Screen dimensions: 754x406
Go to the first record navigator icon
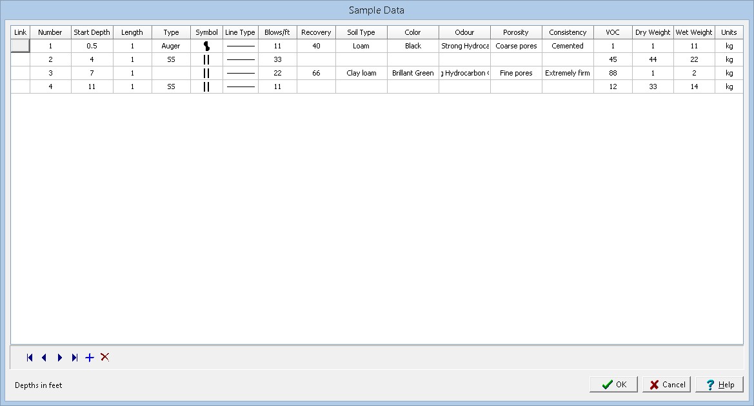(30, 358)
